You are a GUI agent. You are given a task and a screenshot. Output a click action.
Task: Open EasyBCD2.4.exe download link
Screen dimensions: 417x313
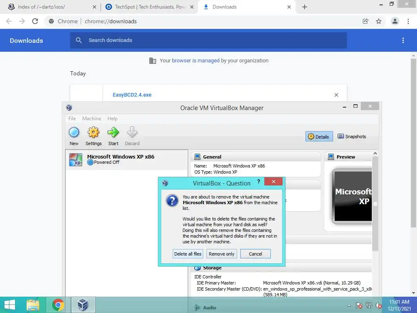132,95
